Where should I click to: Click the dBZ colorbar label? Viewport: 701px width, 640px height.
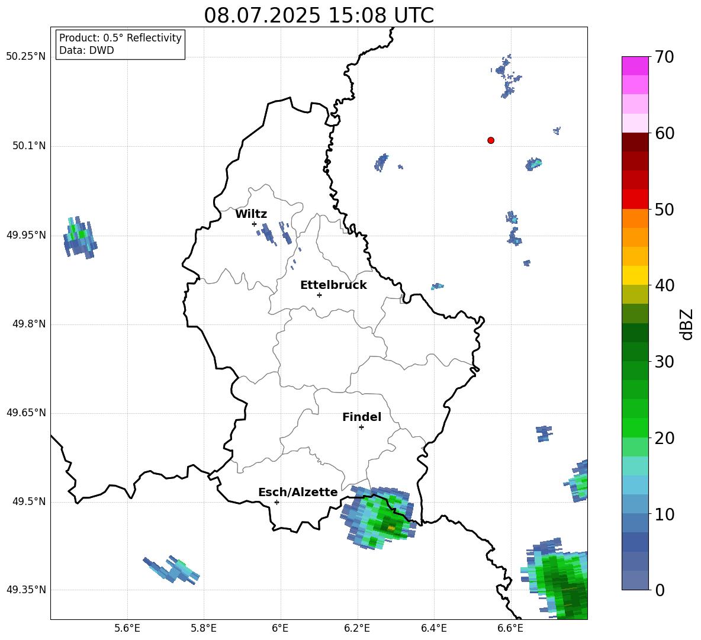pyautogui.click(x=687, y=324)
